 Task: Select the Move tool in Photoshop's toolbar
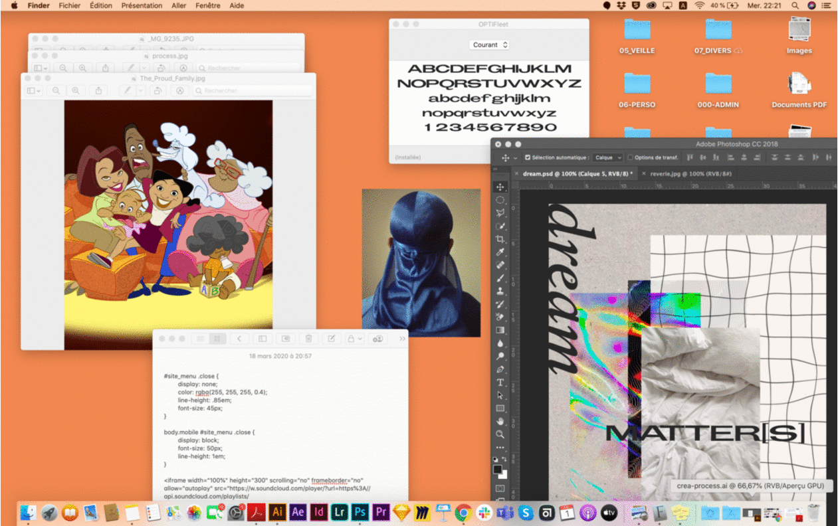(x=500, y=187)
